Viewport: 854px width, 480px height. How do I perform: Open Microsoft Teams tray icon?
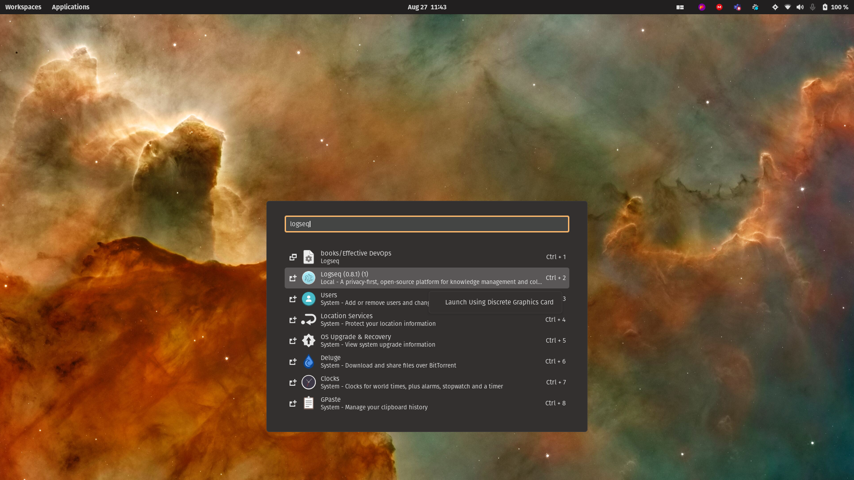(x=737, y=7)
